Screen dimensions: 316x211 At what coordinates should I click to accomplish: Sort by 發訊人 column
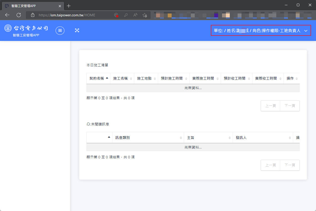[263, 138]
